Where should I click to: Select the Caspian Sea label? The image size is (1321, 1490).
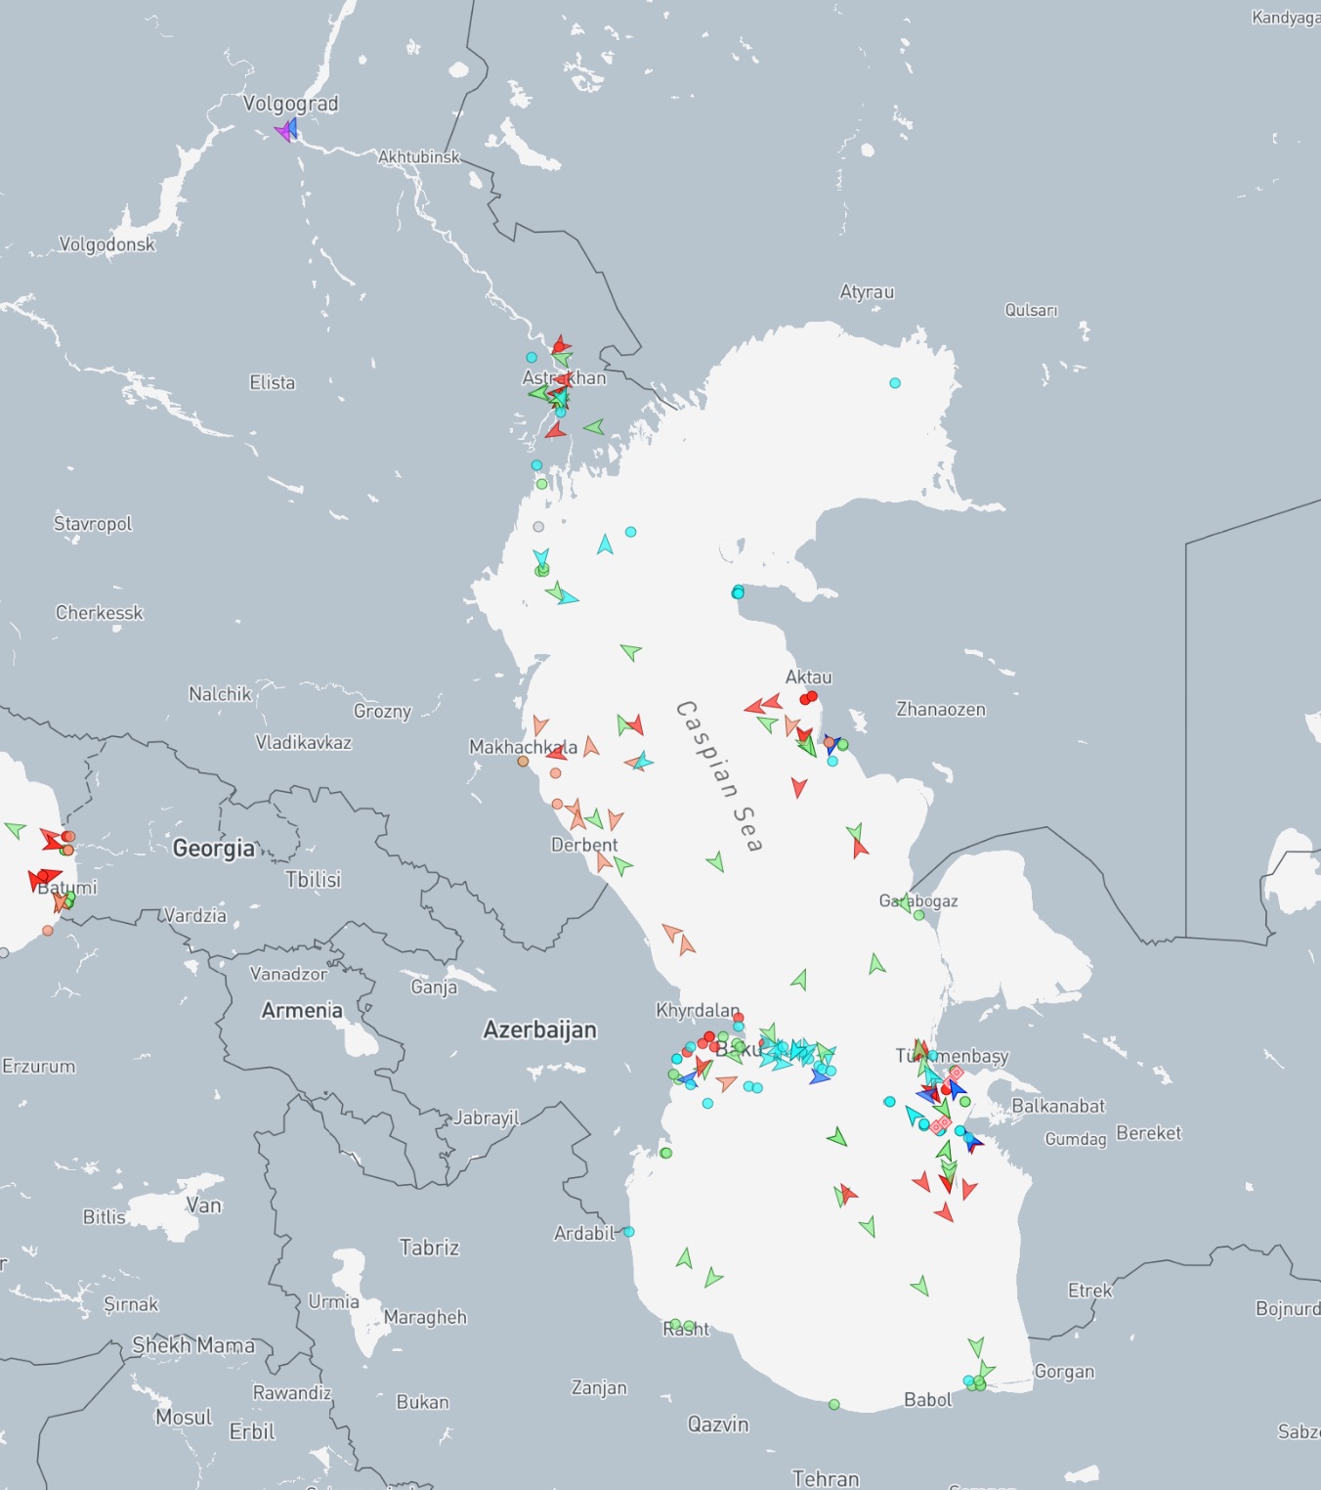tap(719, 776)
